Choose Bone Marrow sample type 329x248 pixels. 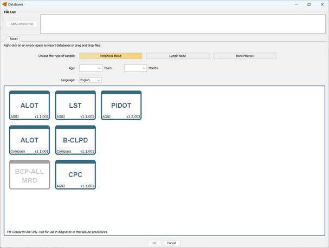[244, 56]
